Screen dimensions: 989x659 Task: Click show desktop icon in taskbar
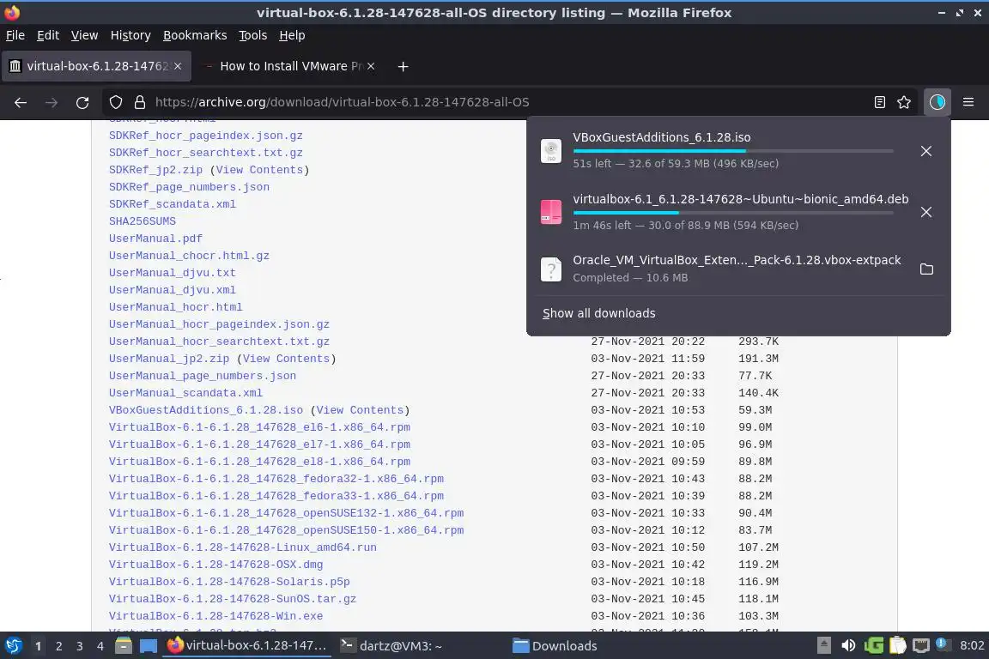[149, 646]
